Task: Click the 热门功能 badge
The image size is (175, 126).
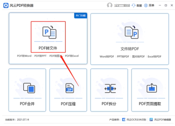Action: (81, 15)
